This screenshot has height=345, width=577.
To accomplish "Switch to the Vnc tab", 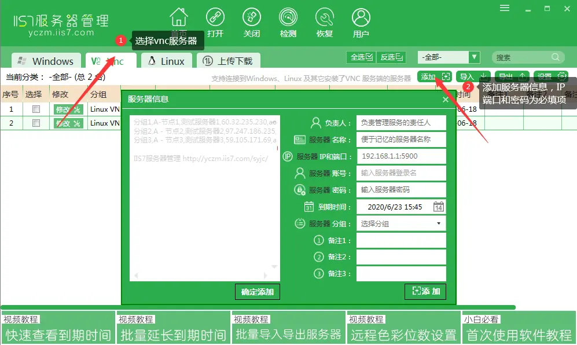I will coord(111,61).
